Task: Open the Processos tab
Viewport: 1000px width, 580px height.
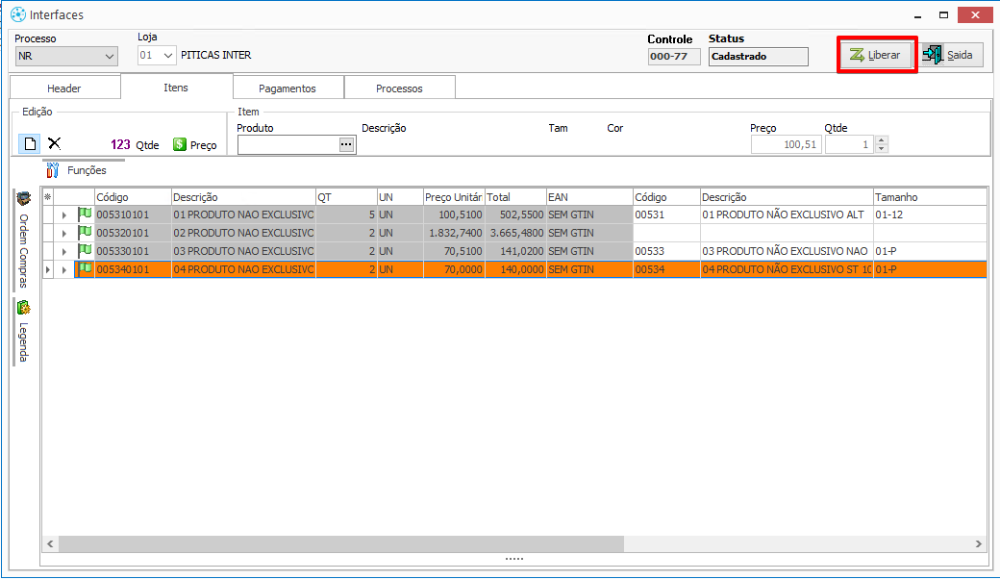Action: tap(399, 88)
